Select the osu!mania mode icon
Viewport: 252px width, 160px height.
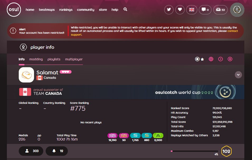(230, 59)
